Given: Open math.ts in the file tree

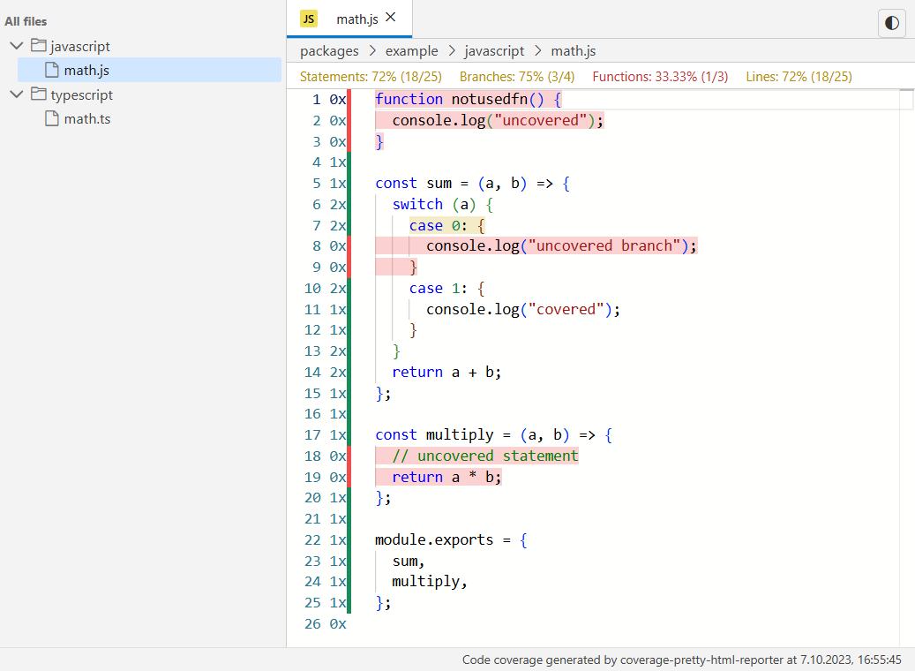Looking at the screenshot, I should [x=149, y=118].
